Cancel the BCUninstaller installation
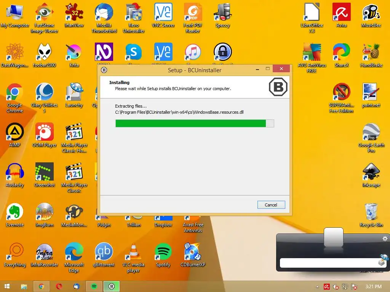 271,205
